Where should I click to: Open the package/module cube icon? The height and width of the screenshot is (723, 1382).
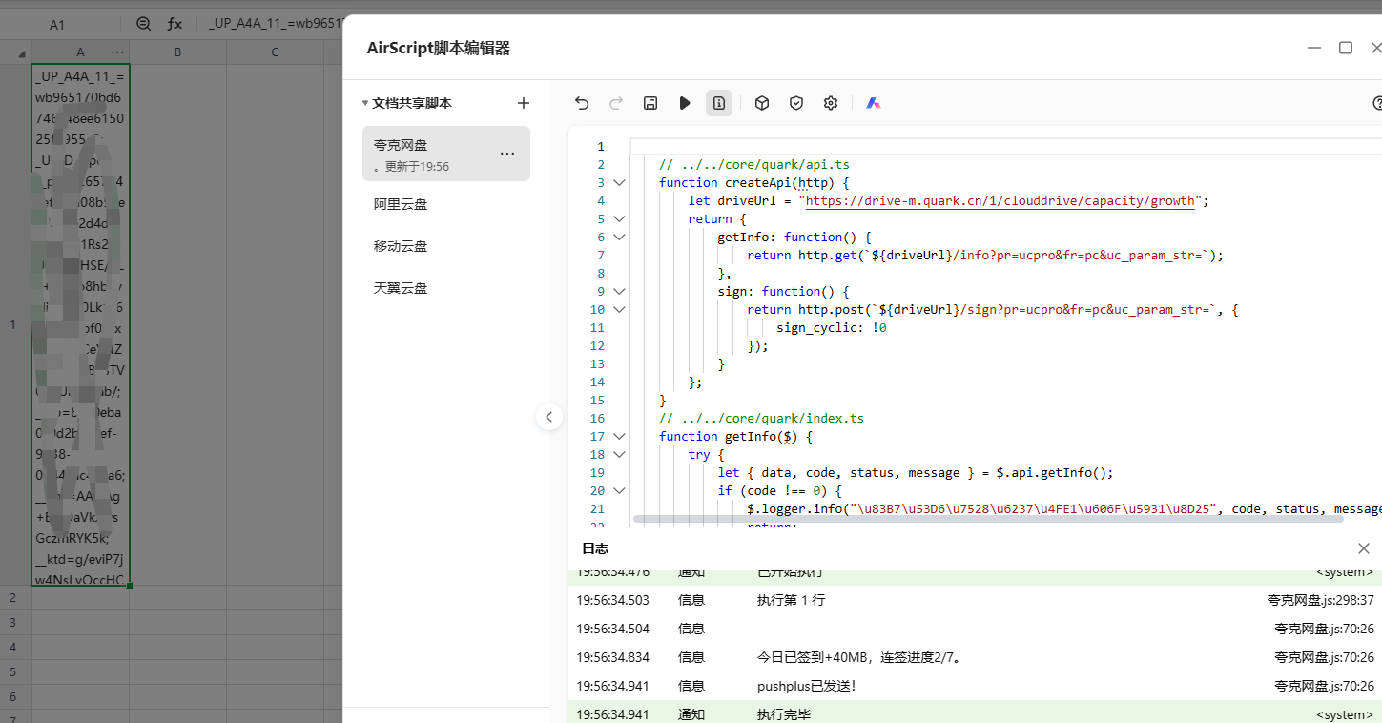pos(761,102)
